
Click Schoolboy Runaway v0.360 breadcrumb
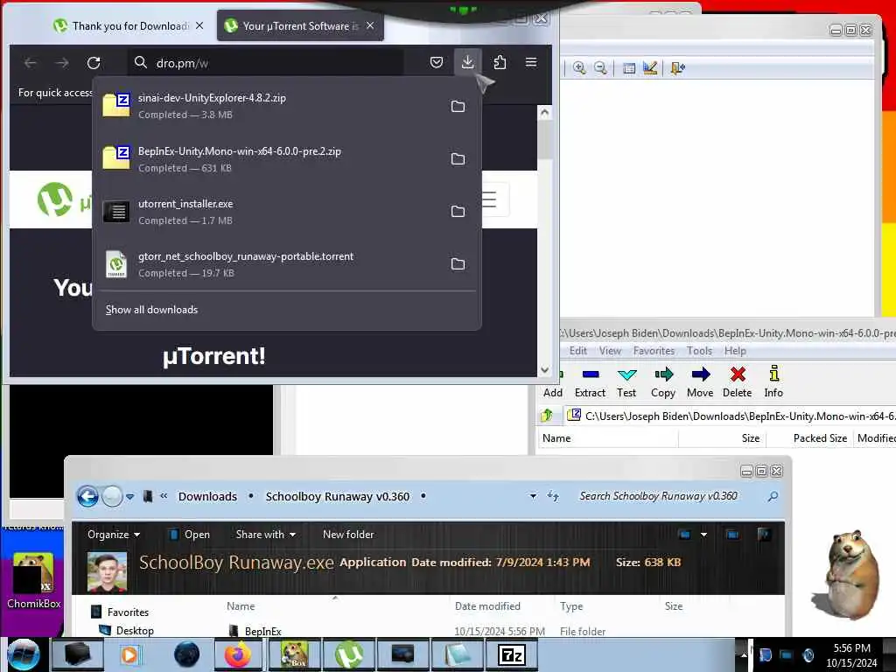tap(337, 497)
